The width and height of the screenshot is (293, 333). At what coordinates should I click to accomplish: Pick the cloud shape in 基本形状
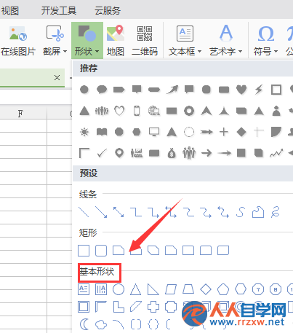pos(101,324)
